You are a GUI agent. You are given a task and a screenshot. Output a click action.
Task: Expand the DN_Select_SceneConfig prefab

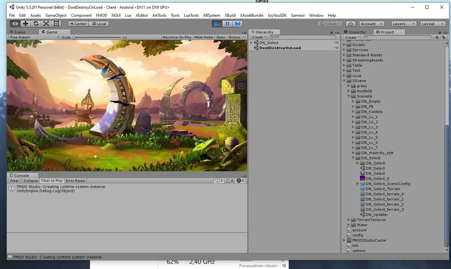tap(358, 184)
